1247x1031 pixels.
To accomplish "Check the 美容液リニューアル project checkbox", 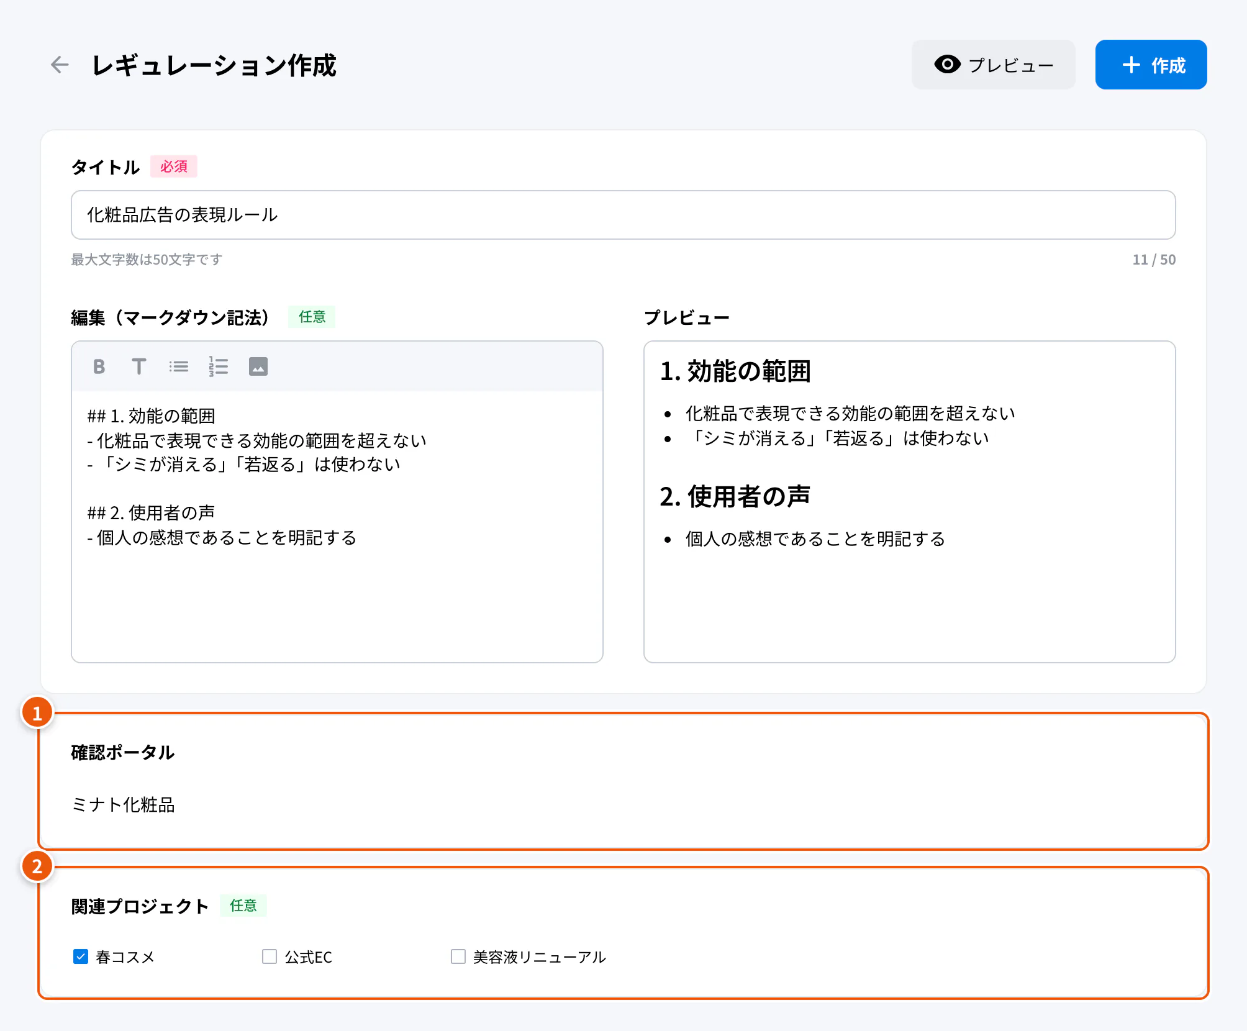I will click(x=458, y=956).
